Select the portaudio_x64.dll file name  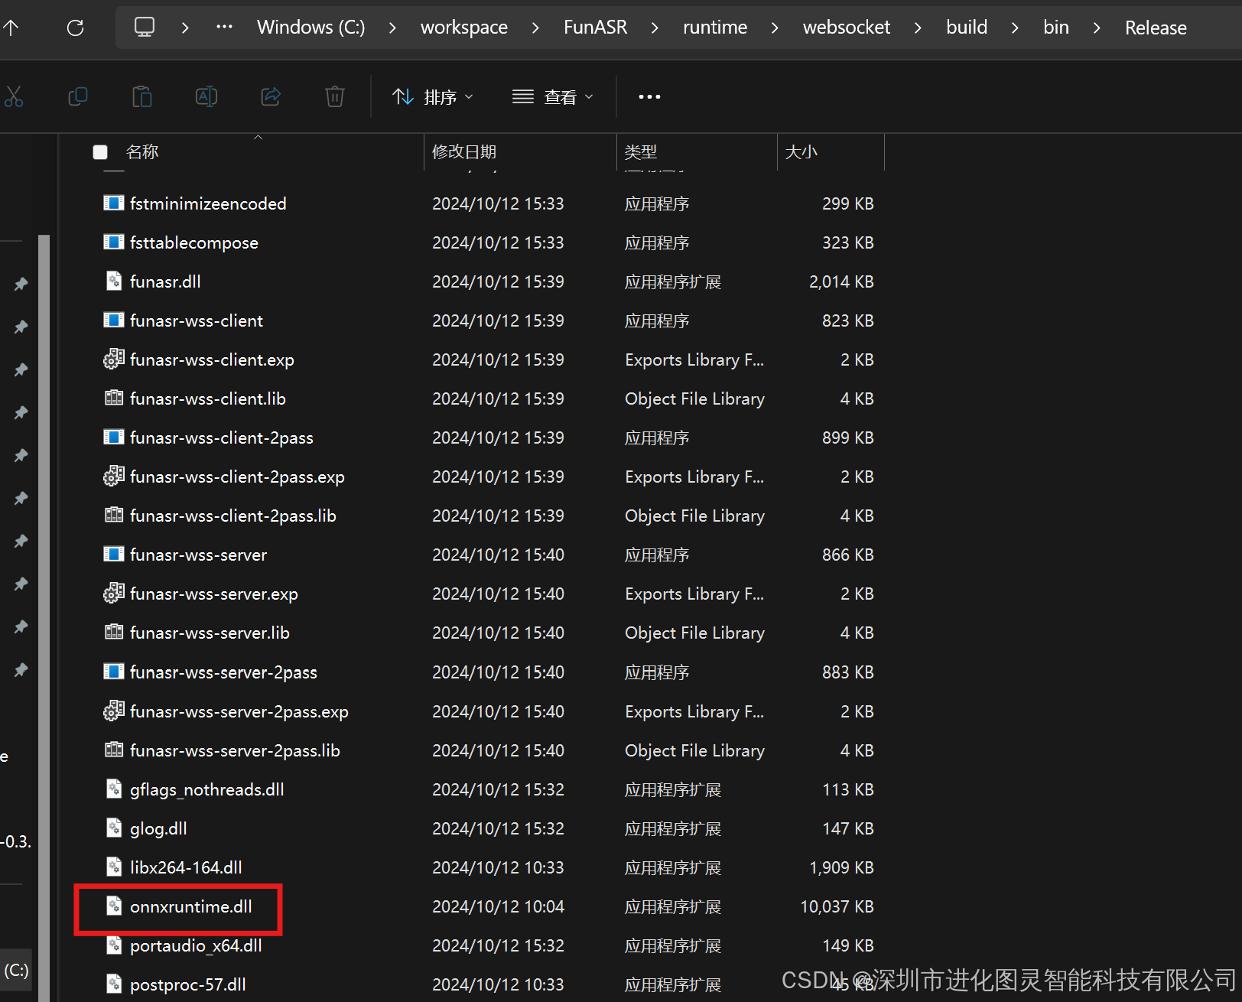[x=196, y=945]
